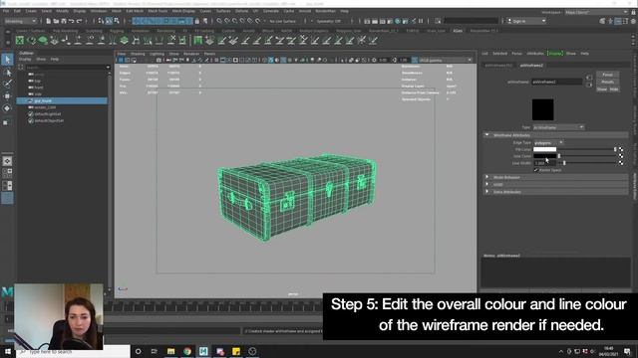Open the menu set dropdown
Screen dimensions: 638x358
pyautogui.click(x=20, y=21)
